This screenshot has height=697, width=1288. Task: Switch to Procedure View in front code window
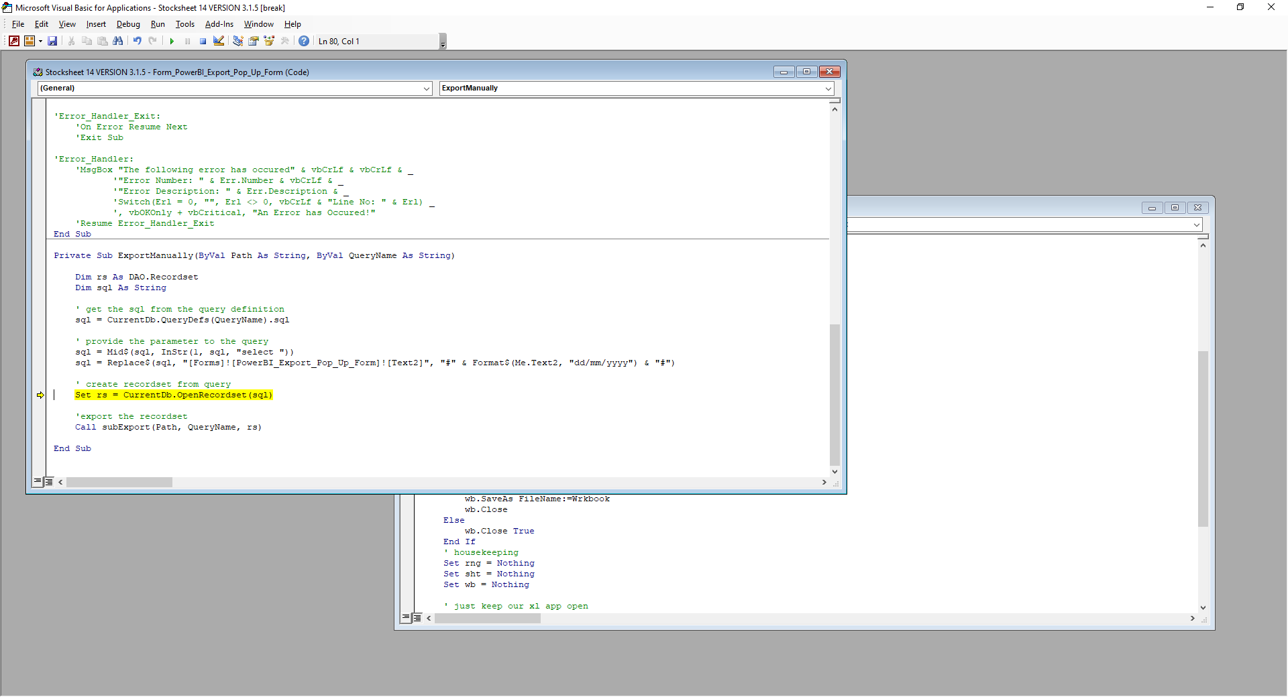[38, 481]
